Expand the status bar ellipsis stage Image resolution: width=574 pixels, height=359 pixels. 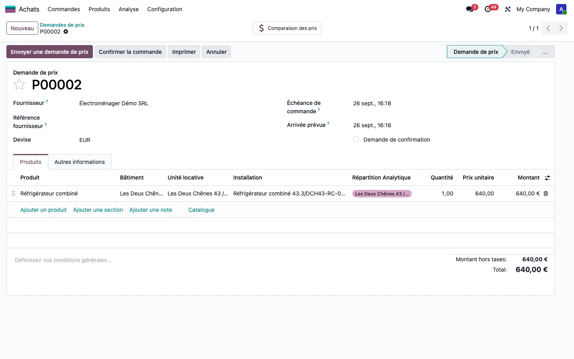tap(545, 52)
